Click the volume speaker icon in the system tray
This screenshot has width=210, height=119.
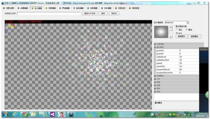pos(192,114)
